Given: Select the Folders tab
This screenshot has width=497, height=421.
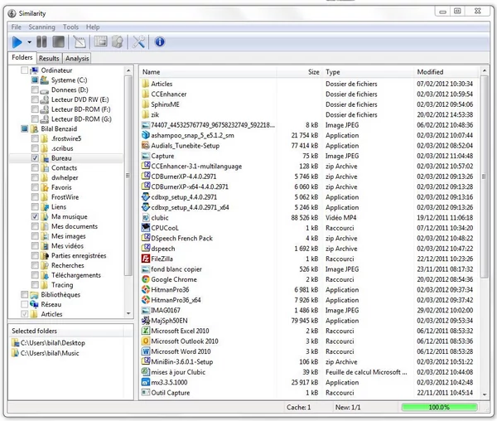Looking at the screenshot, I should point(22,57).
